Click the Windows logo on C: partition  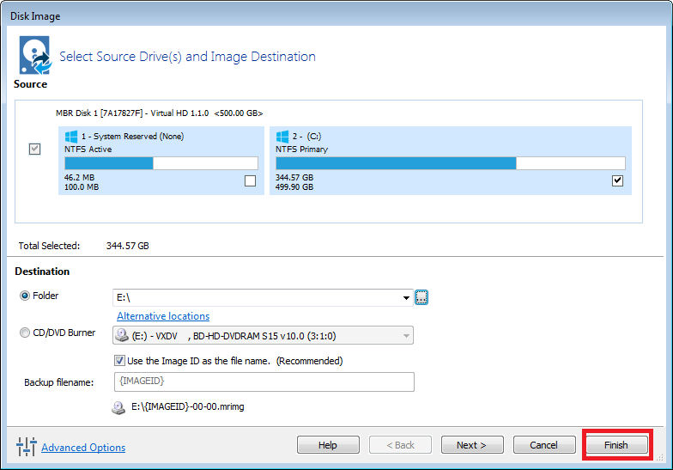(x=282, y=137)
